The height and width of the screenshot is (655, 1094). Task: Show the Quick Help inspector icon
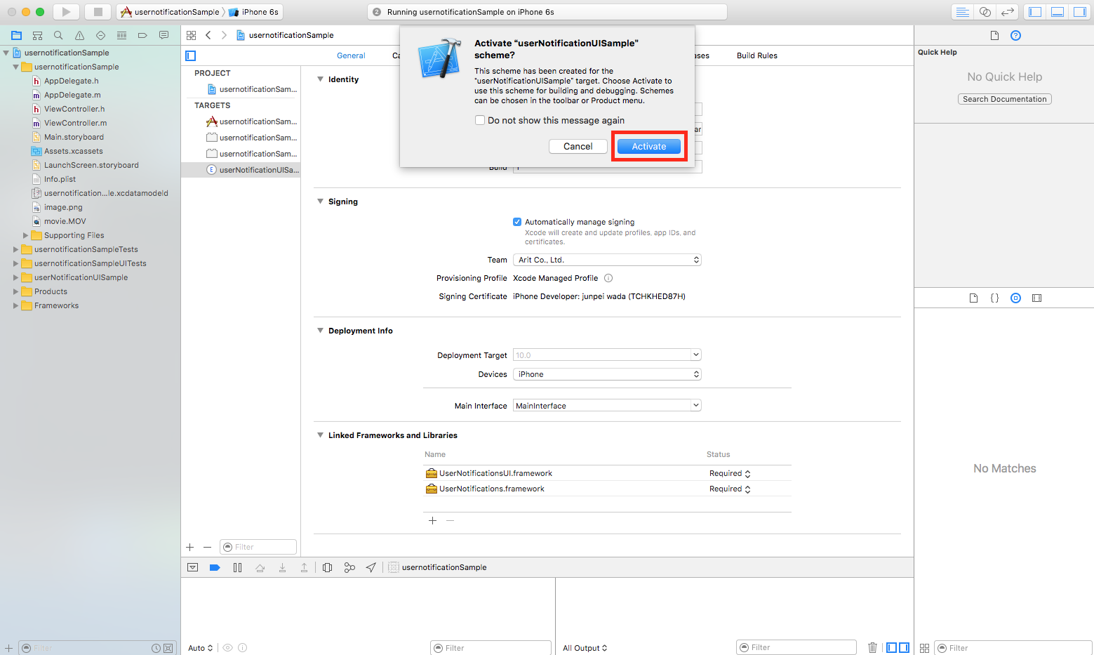[1015, 36]
